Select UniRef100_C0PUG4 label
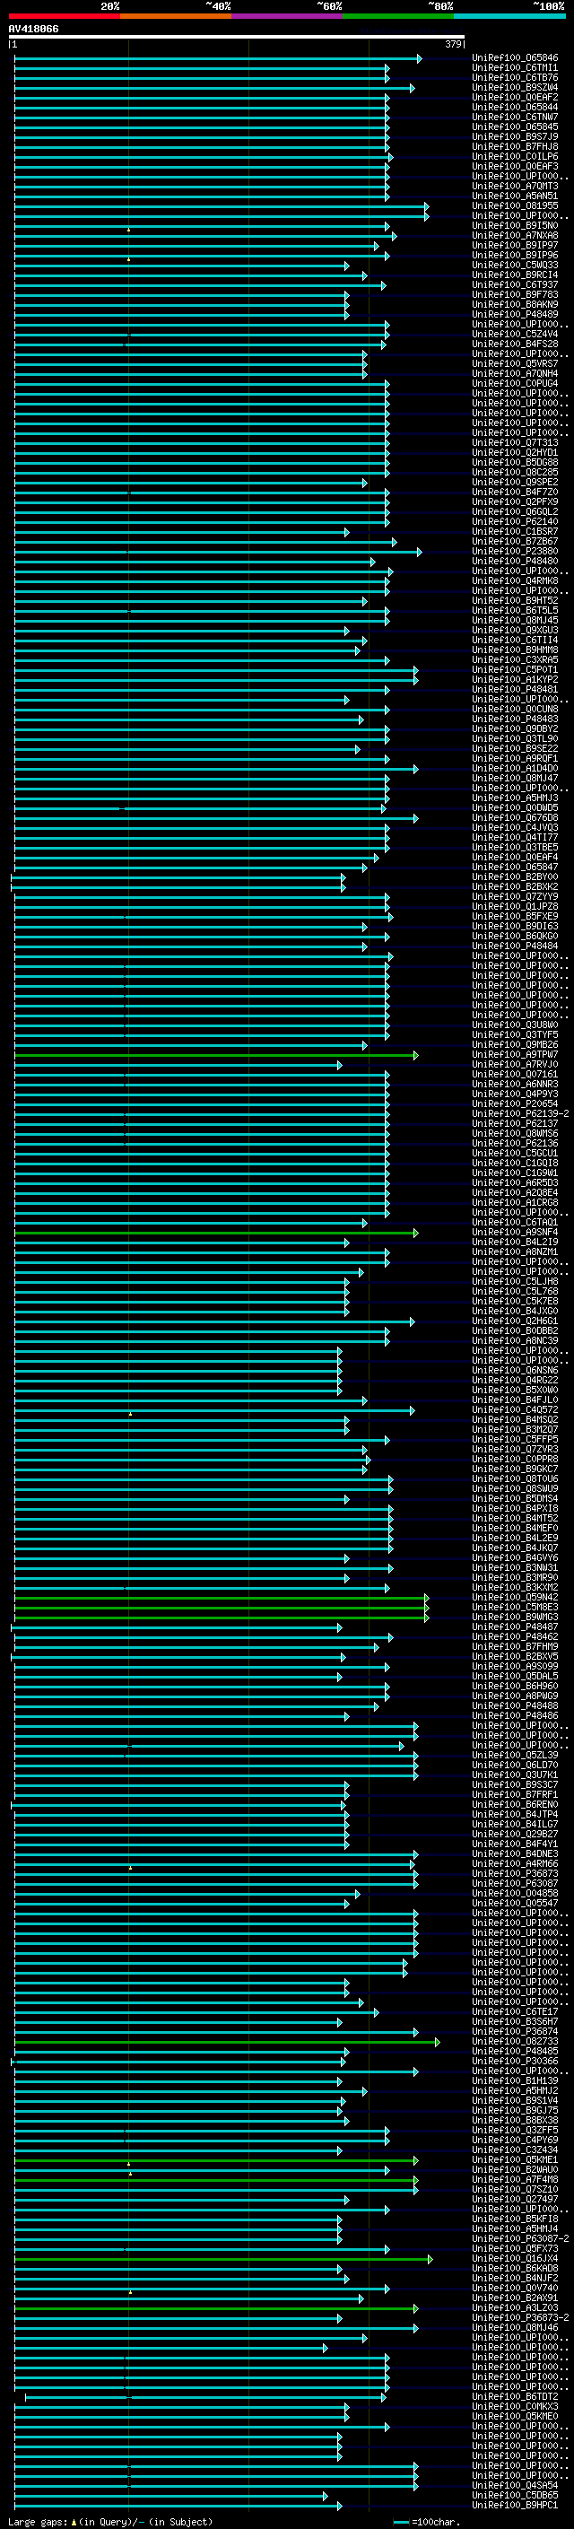This screenshot has height=2529, width=574. coord(515,384)
